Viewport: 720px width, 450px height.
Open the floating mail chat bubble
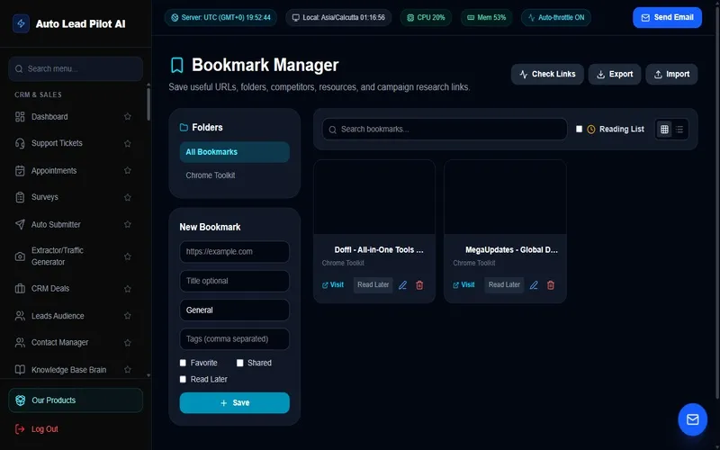(x=692, y=419)
